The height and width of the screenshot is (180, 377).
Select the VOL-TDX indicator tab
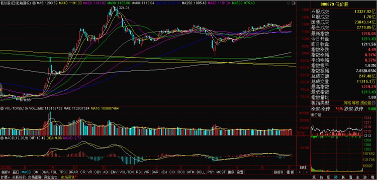pyautogui.click(x=127, y=172)
